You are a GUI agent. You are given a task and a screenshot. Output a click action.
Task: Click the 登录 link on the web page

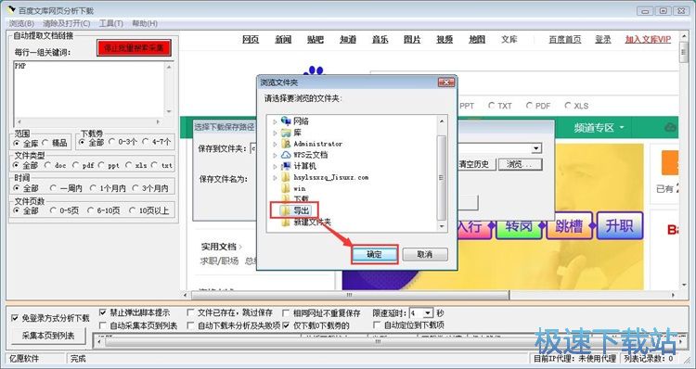(x=603, y=39)
